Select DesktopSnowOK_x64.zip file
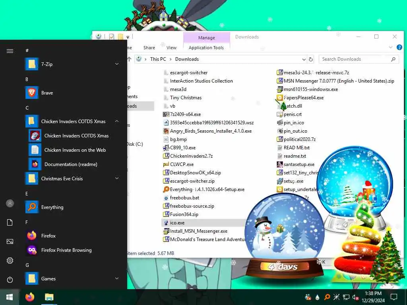Viewport: 407px width, 305px height. (192, 173)
